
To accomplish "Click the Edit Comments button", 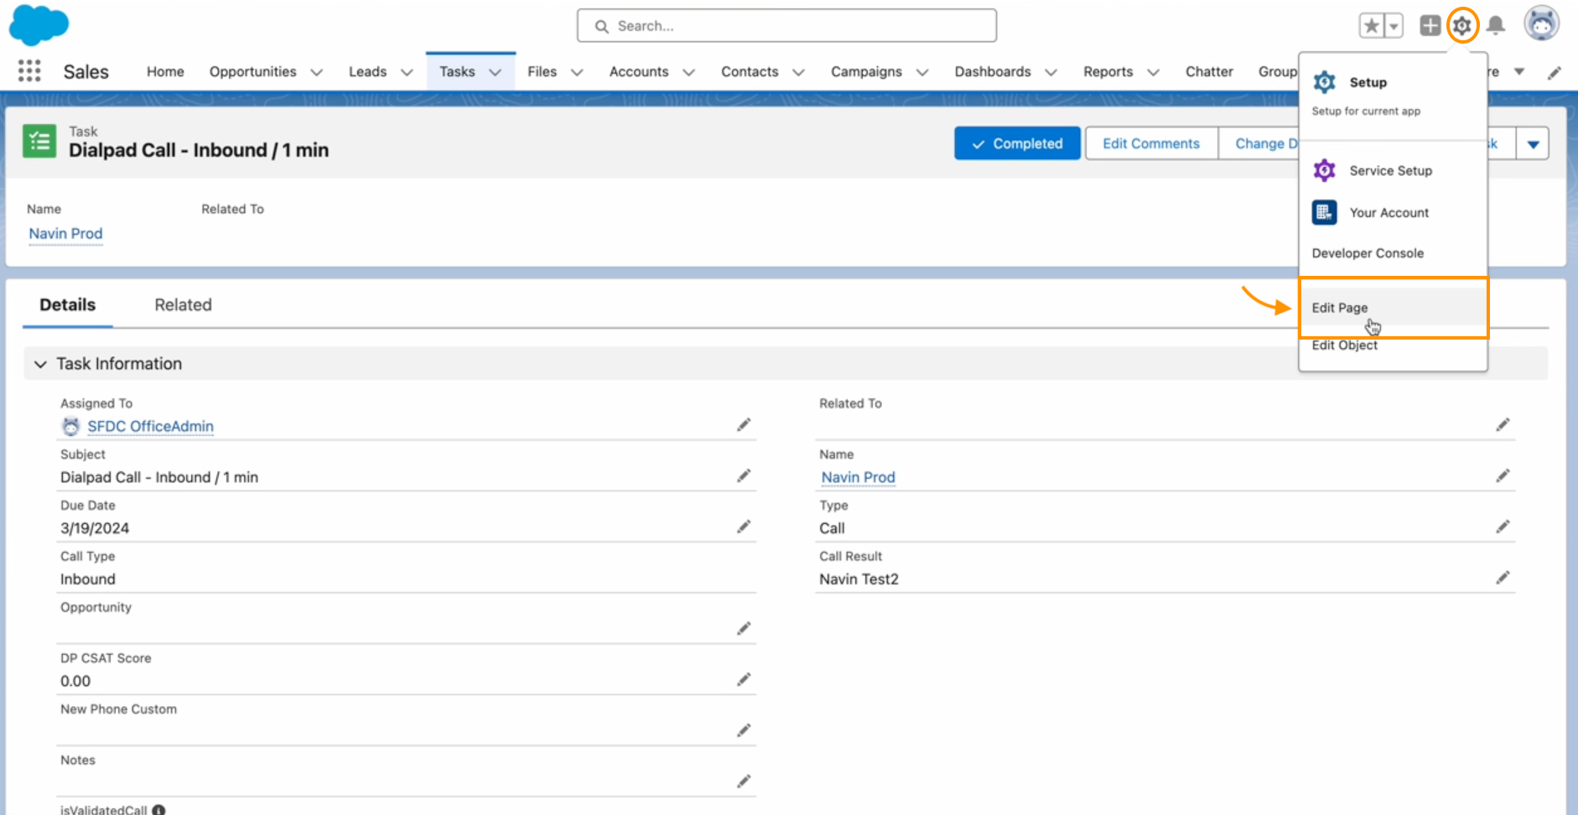I will [x=1151, y=144].
